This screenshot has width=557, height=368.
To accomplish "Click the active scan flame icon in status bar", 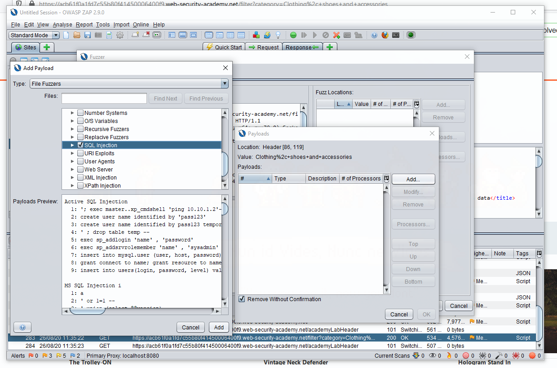I will point(449,355).
